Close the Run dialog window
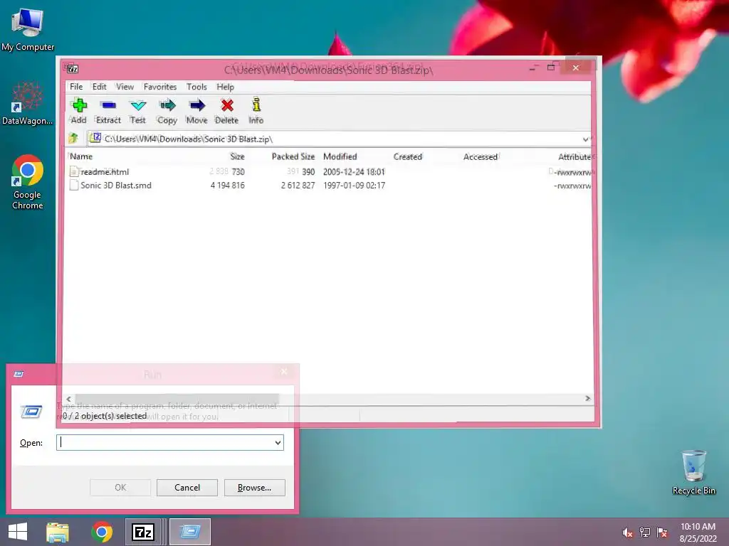 [x=284, y=371]
